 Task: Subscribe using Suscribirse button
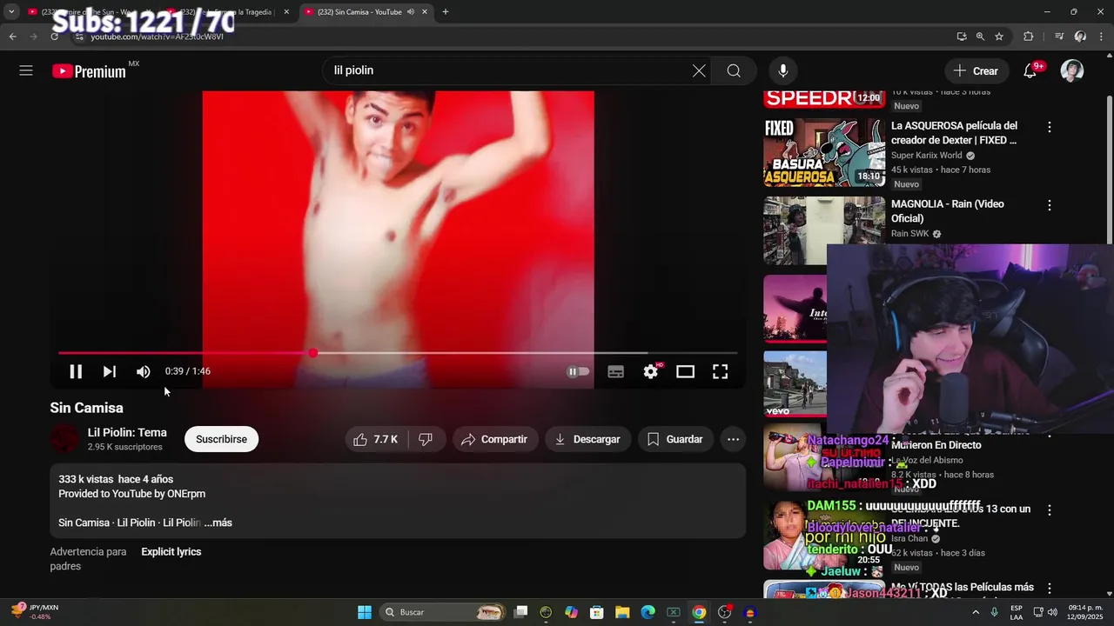click(221, 439)
